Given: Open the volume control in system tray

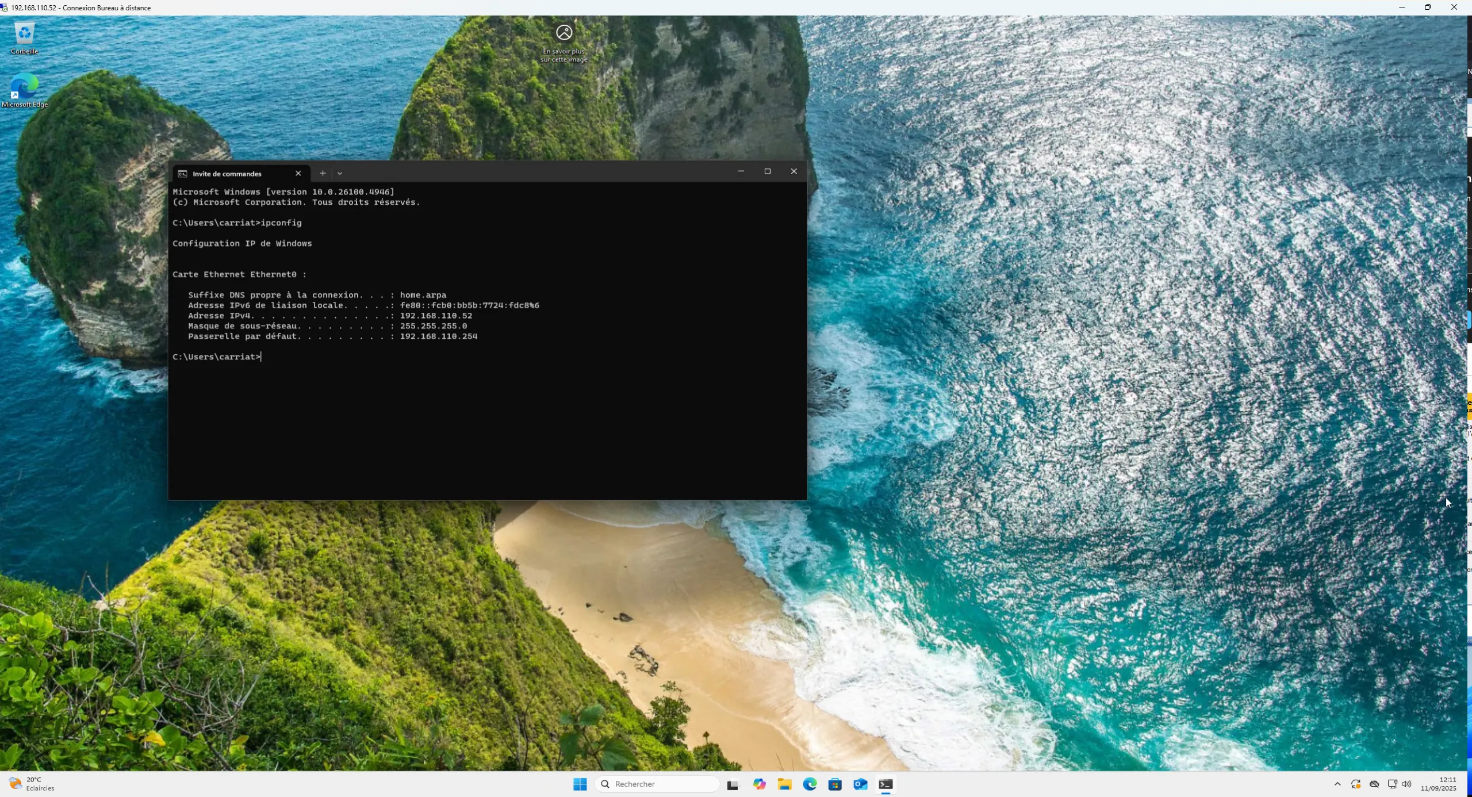Looking at the screenshot, I should pyautogui.click(x=1406, y=784).
